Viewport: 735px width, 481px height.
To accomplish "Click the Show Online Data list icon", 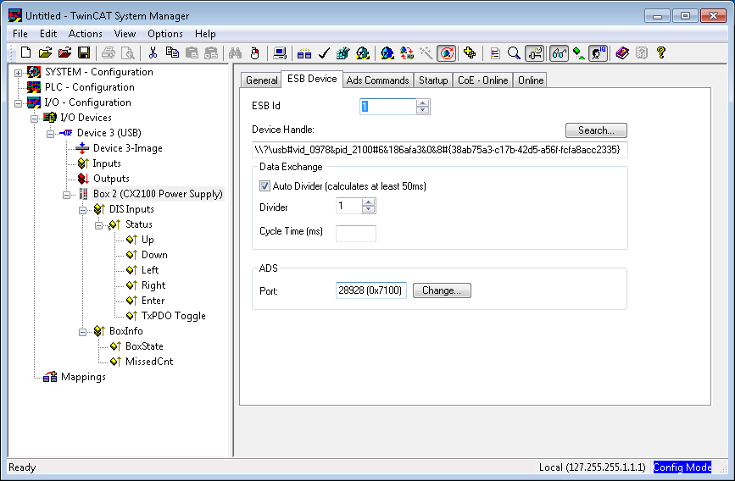I will click(x=495, y=53).
